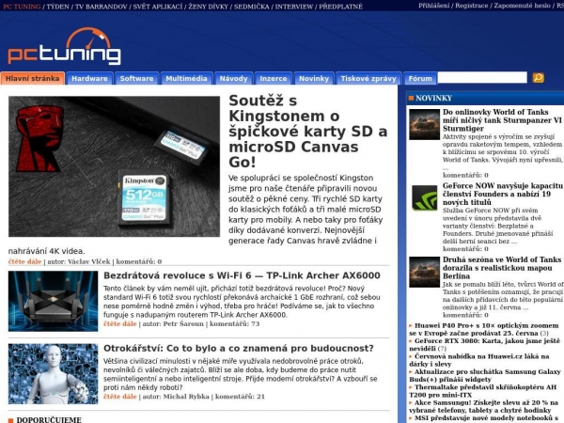Open Otrokářství article headline
Viewport: 564px width, 423px height.
pyautogui.click(x=239, y=348)
